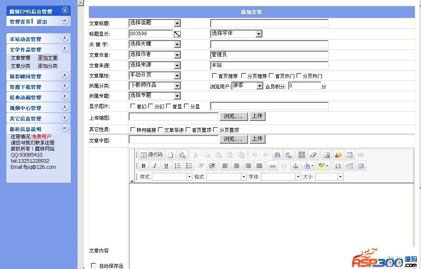Open the 文章管理 sidebar item

20,58
